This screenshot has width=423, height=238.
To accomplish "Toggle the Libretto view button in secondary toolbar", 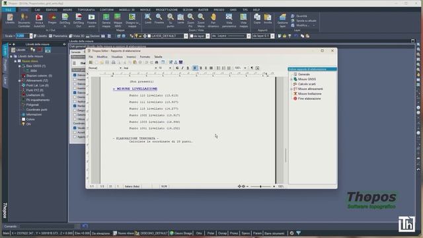I will (40, 36).
